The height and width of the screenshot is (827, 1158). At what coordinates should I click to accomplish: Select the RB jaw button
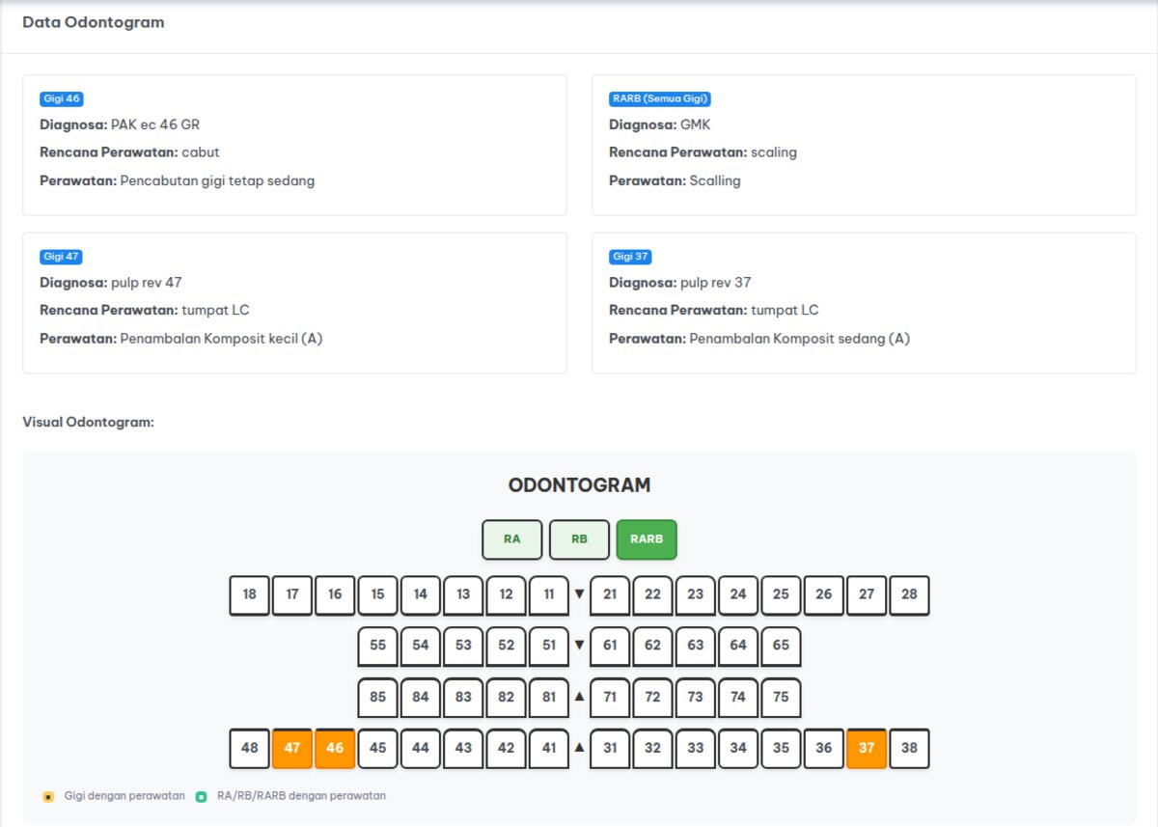[579, 539]
